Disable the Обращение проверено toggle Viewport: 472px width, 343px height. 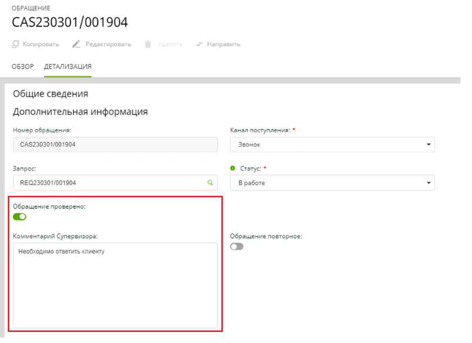pyautogui.click(x=20, y=217)
